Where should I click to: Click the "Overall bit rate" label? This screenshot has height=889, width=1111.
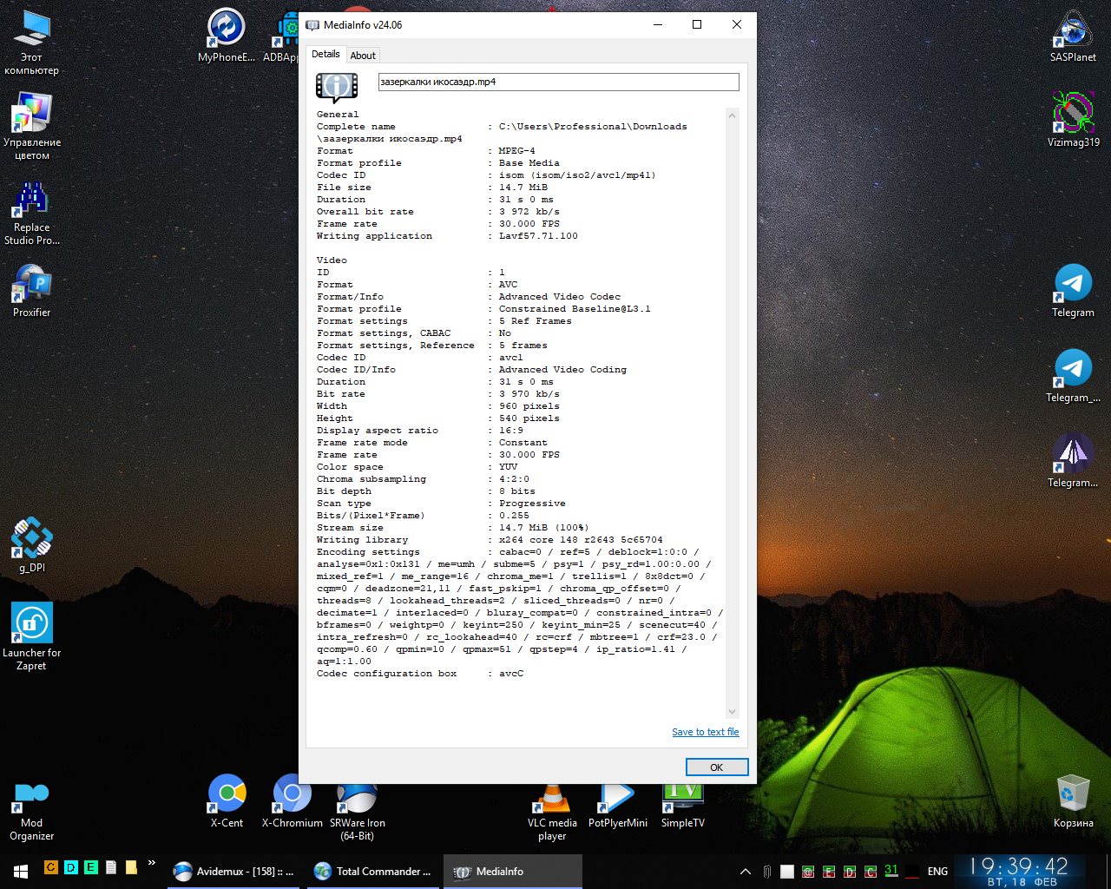[x=365, y=212]
